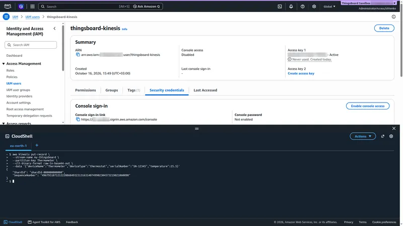The height and width of the screenshot is (226, 403).
Task: Select eu-north-1 CloudShell tab
Action: click(x=18, y=146)
